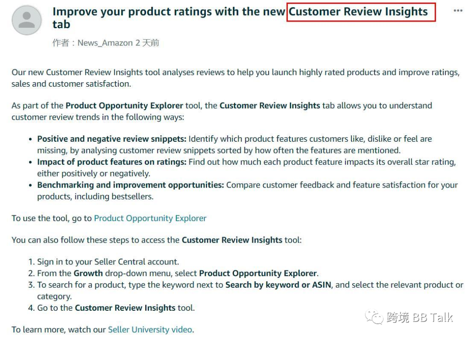Open the Seller University video link
This screenshot has height=338, width=468.
[x=150, y=330]
